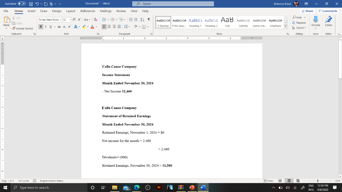Open PowerPoint from the taskbar

(192, 187)
